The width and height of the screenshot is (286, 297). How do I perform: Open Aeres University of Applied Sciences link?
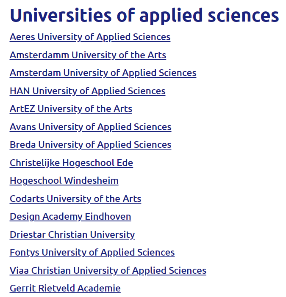(x=90, y=37)
